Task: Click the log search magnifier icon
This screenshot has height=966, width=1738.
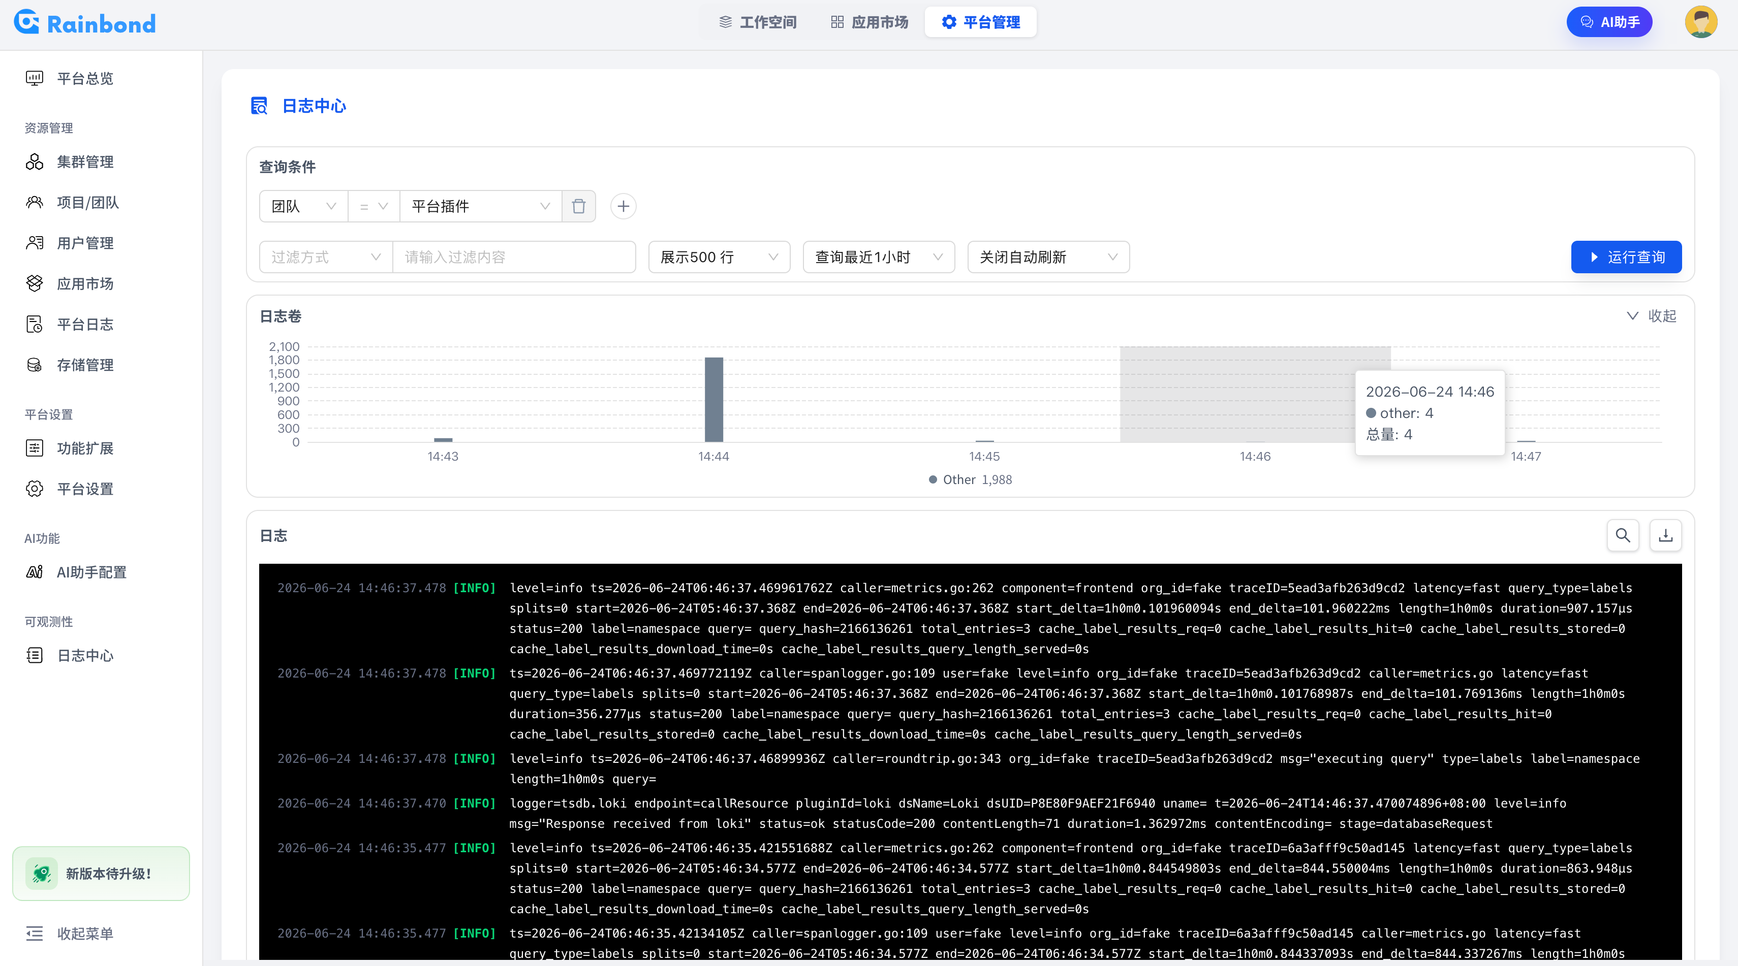Action: (x=1623, y=535)
